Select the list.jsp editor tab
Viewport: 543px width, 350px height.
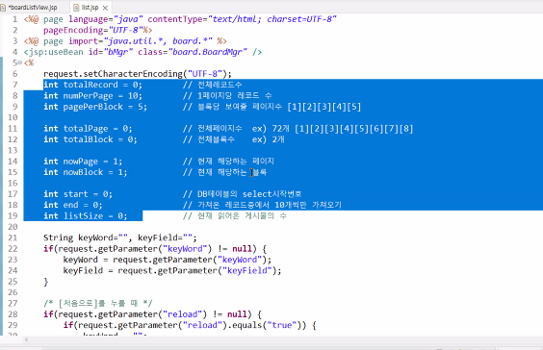(90, 8)
